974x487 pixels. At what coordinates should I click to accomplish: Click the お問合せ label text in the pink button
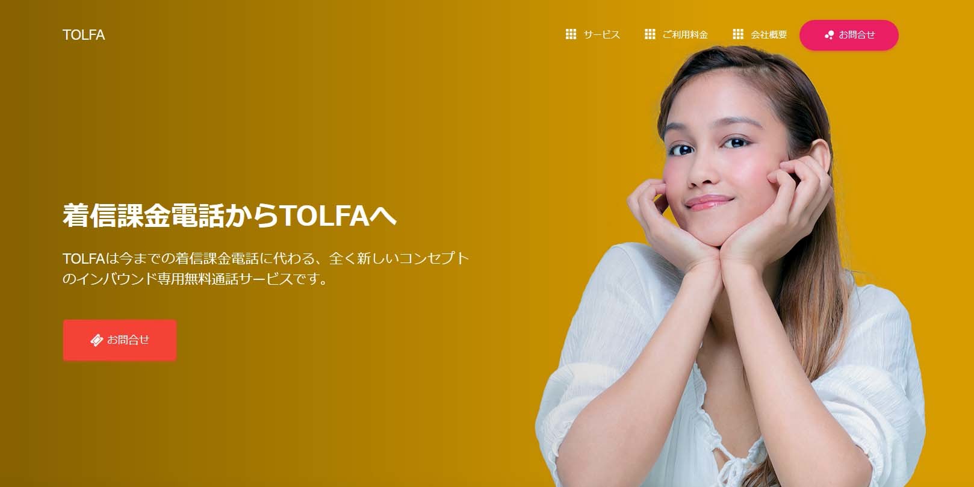click(857, 35)
